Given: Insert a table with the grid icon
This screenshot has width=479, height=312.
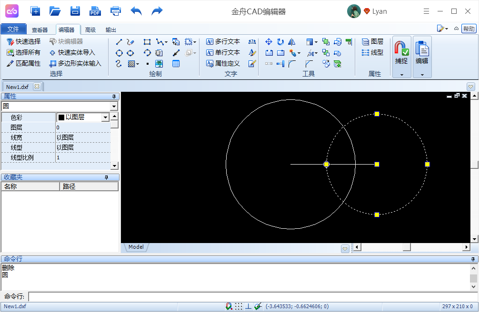Looking at the screenshot, I should tap(176, 63).
